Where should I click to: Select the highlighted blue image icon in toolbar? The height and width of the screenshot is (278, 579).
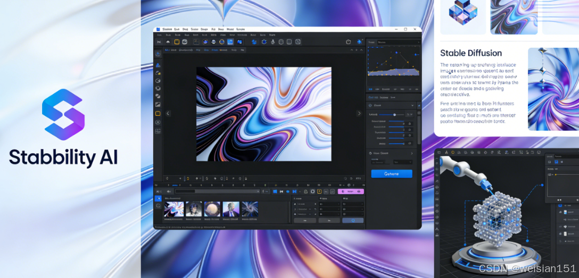(x=230, y=42)
